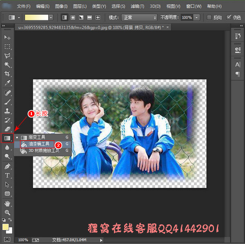Open the tool preset picker arrow
Viewport: 245px width, 244px height.
tap(19, 18)
